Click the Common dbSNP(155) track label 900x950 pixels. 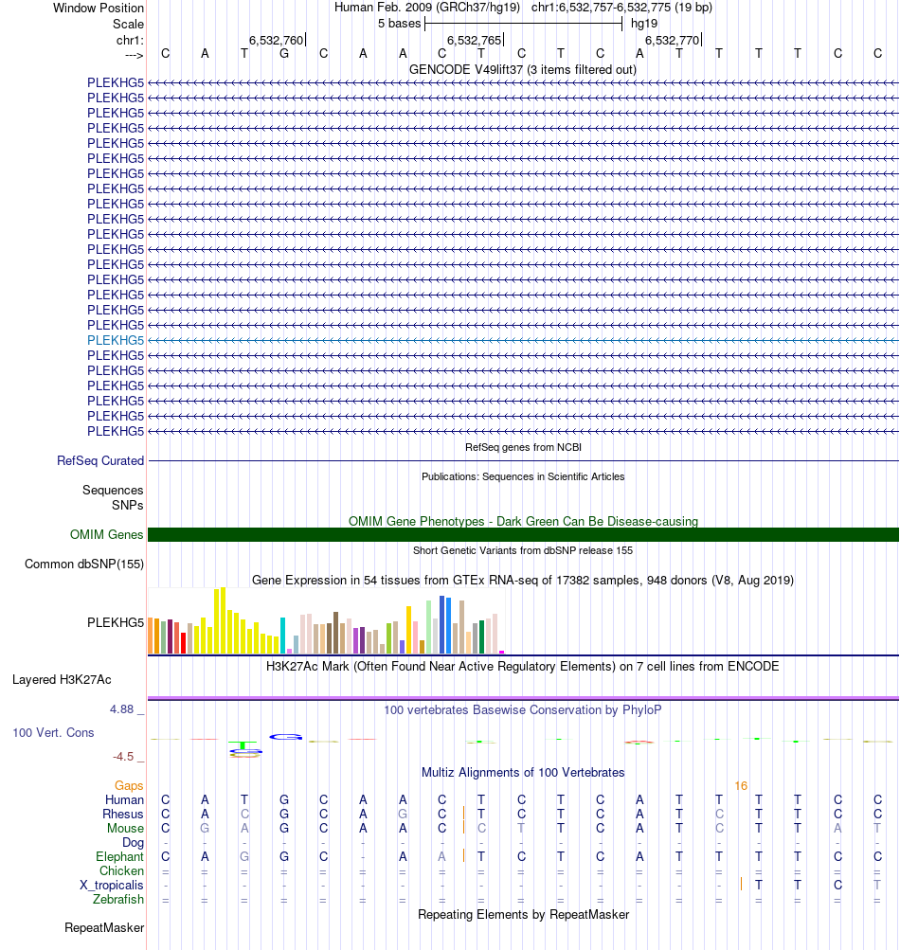(84, 565)
